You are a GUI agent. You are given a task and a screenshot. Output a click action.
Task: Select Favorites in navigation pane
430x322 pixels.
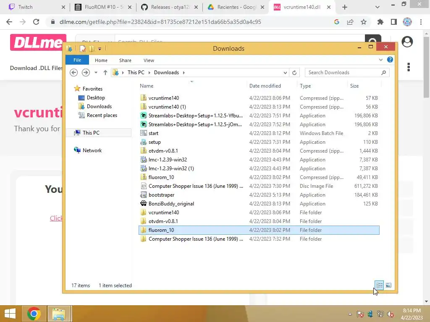tap(92, 89)
